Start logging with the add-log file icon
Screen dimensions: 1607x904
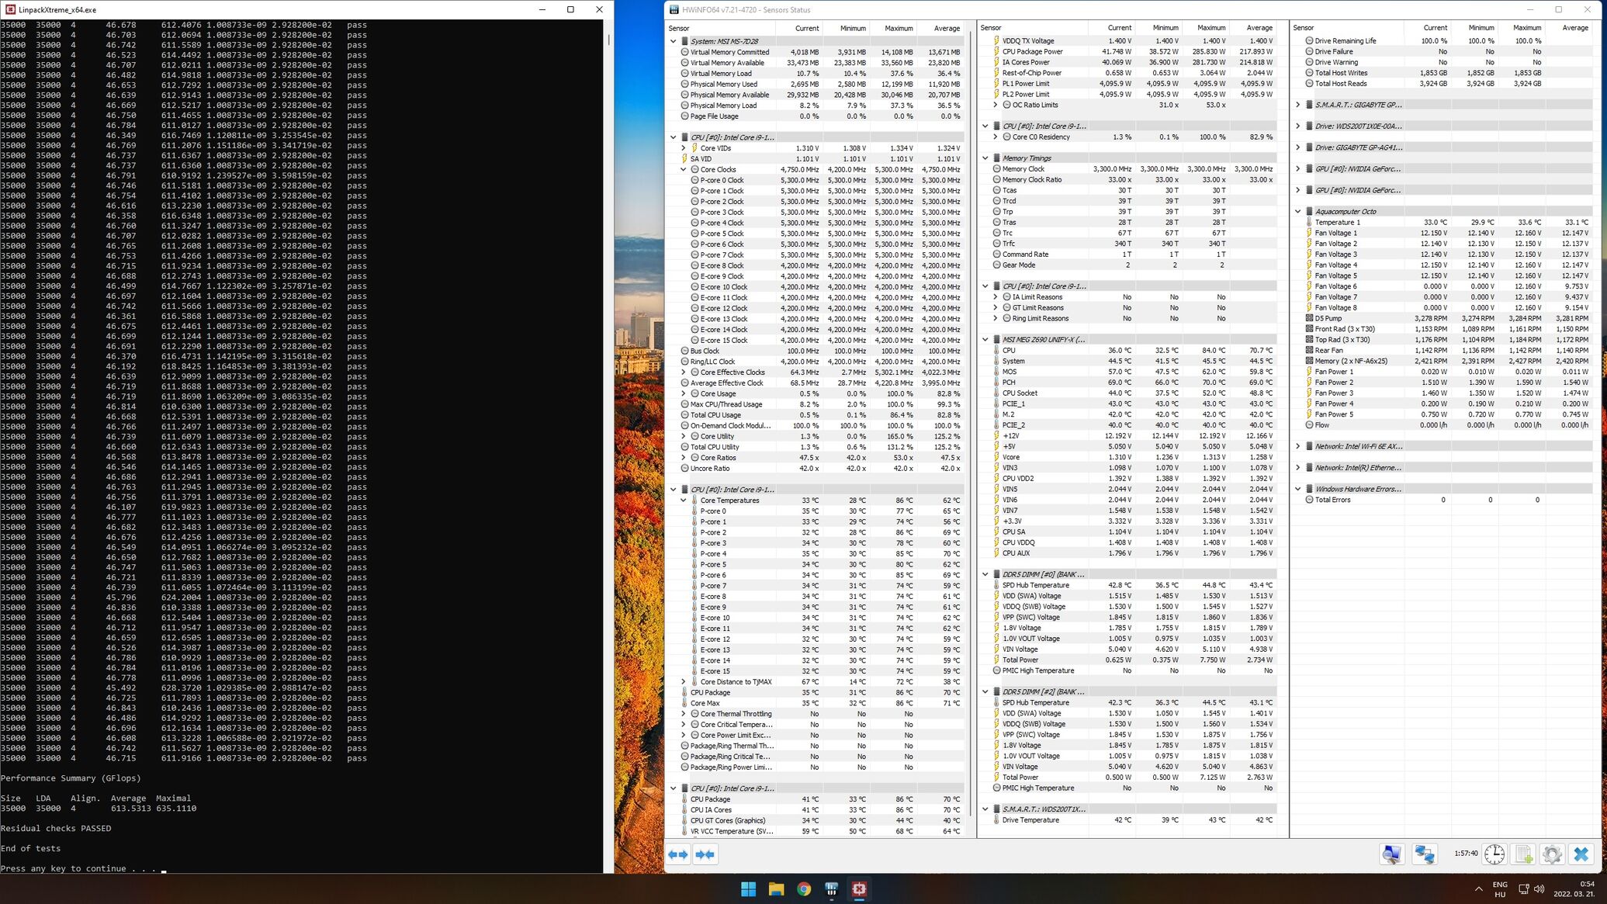coord(1524,854)
